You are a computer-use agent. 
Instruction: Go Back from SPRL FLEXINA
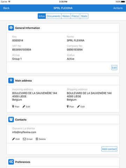pos(6,8)
